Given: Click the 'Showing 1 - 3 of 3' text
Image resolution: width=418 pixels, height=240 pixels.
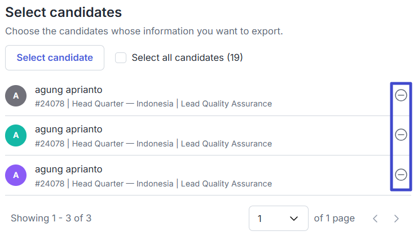Looking at the screenshot, I should click(51, 218).
